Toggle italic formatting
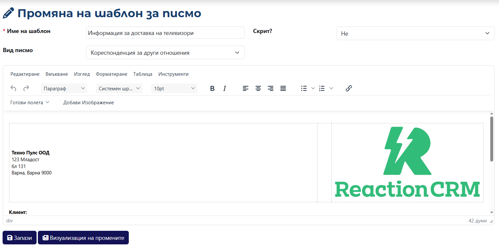The height and width of the screenshot is (246, 499). (225, 88)
